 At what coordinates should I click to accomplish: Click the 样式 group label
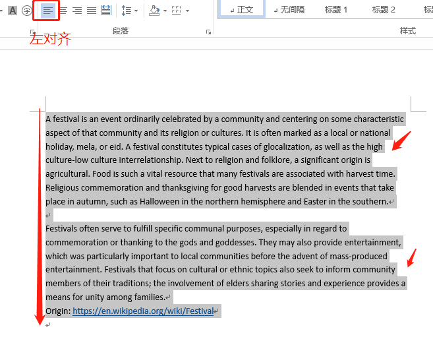pos(408,31)
